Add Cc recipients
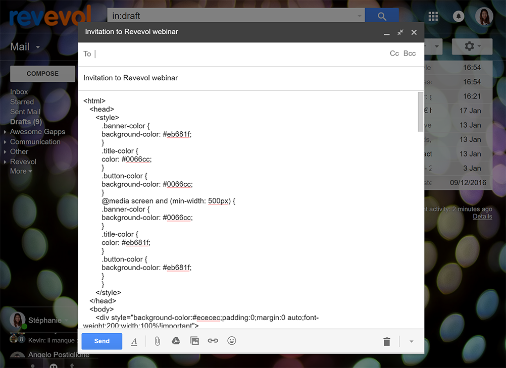 tap(394, 54)
